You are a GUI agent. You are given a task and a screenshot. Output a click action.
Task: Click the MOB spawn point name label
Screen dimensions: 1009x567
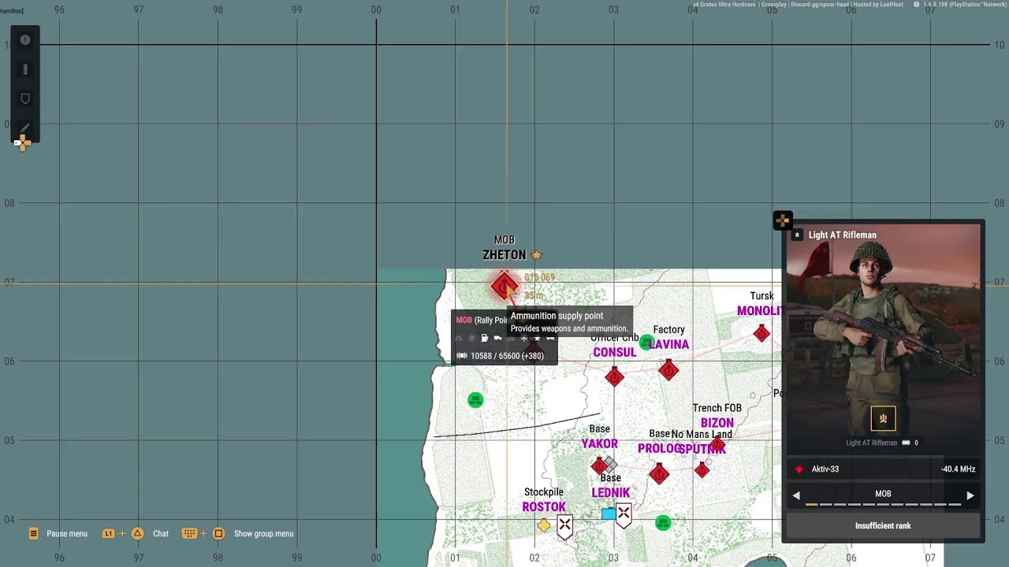coord(883,495)
